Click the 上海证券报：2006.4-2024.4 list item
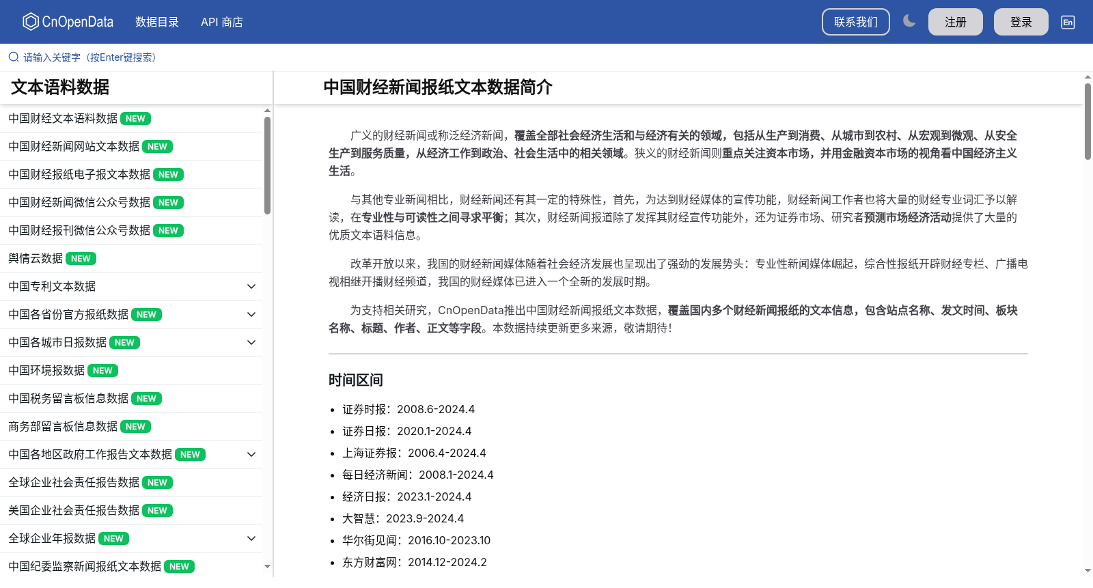The width and height of the screenshot is (1093, 588). 414,453
